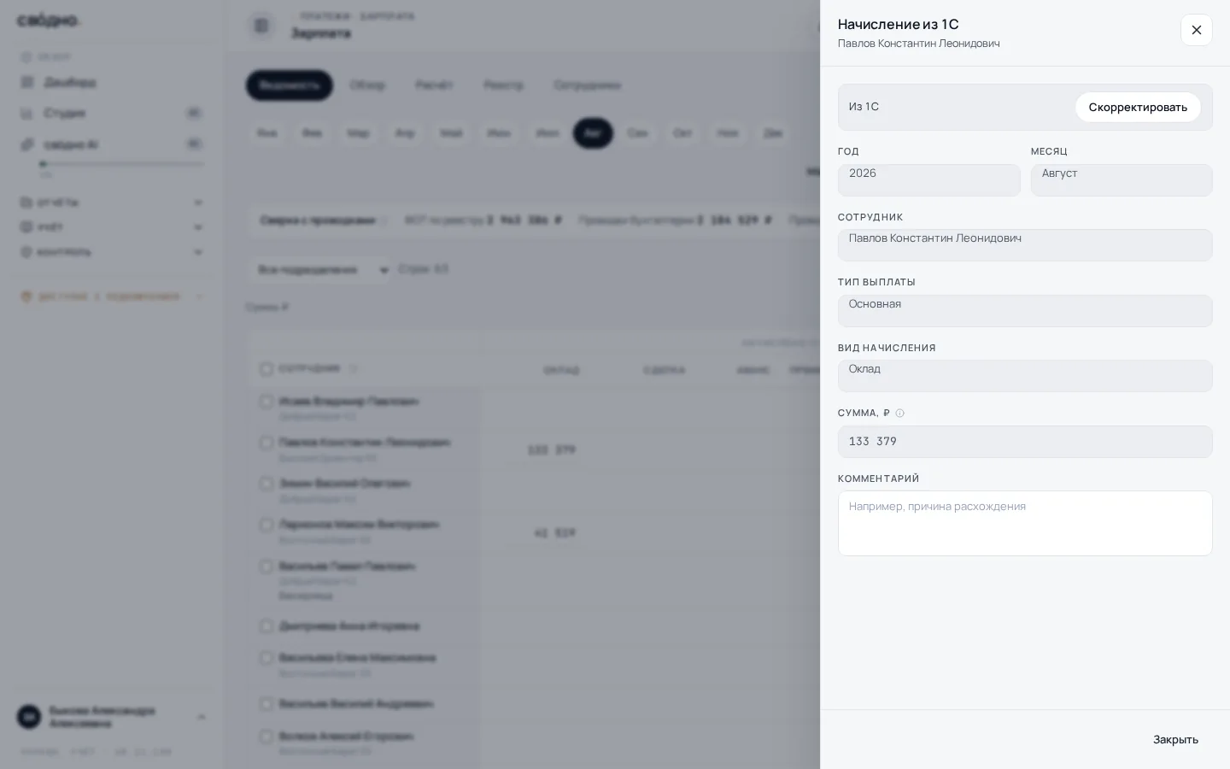Click the user avatar at the bottom of the sidebar
This screenshot has width=1230, height=769.
point(29,717)
